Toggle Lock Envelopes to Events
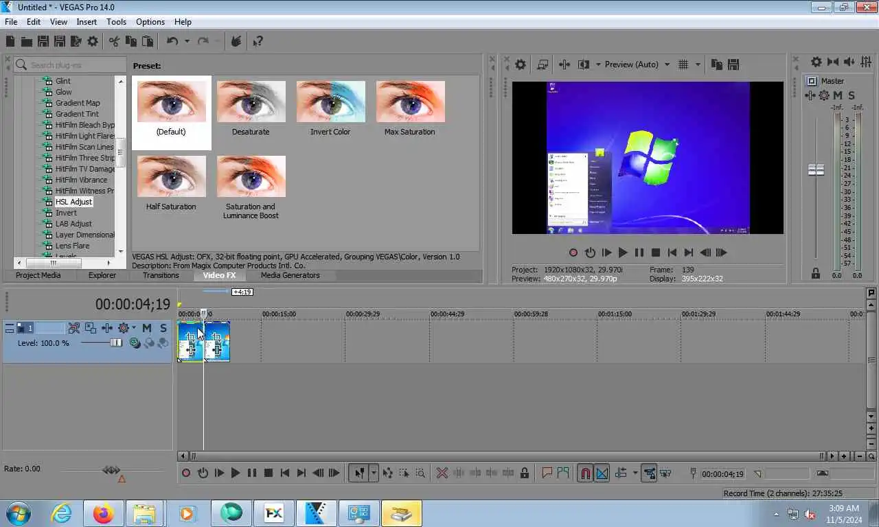879x527 pixels. (649, 473)
